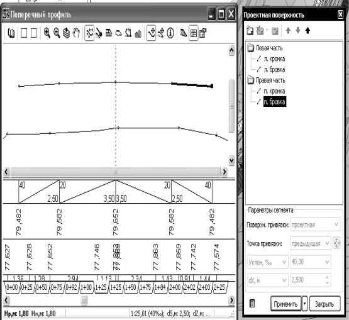Viewport: 349px width, 320px height.
Task: Click the grey move up arrow
Action: (288, 30)
